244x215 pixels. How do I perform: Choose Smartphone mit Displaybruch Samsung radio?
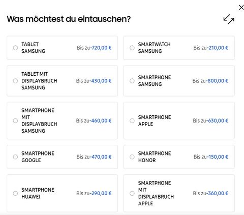tap(15, 120)
